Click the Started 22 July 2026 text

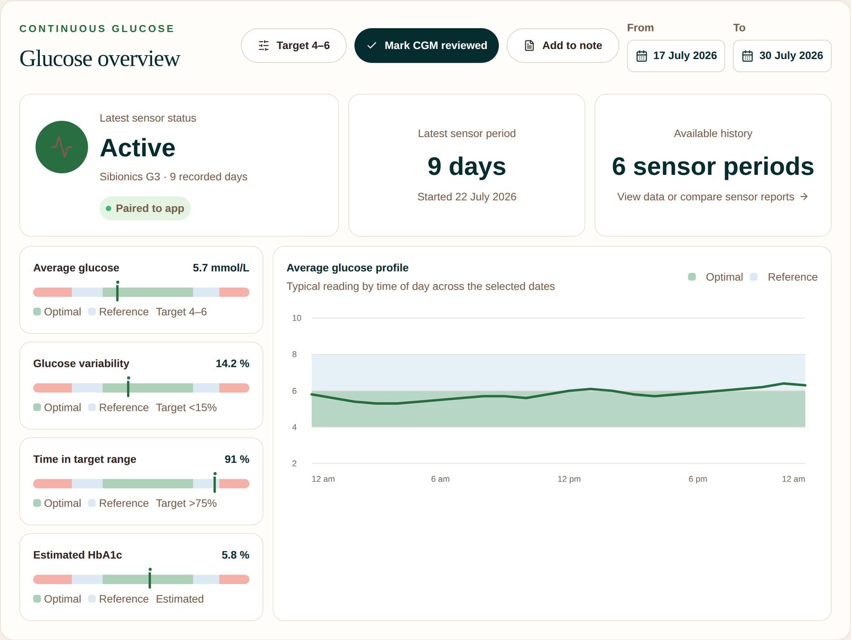467,197
